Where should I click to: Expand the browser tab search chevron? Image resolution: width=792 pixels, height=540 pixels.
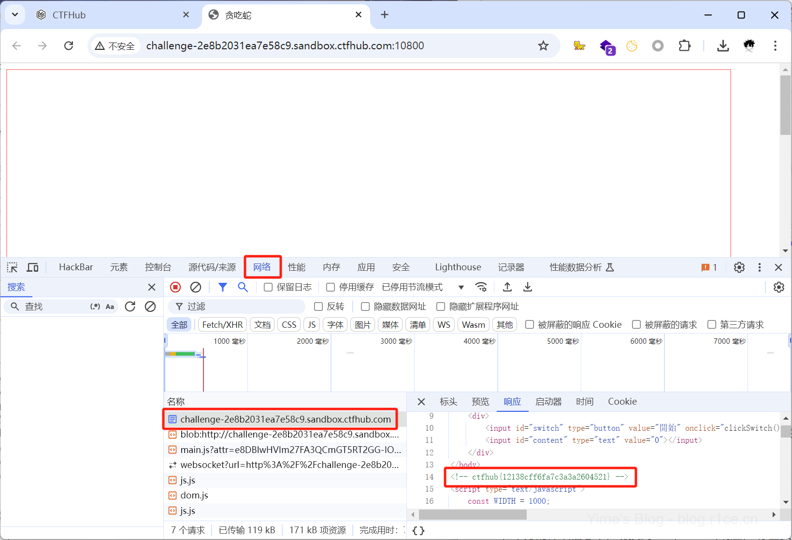15,15
